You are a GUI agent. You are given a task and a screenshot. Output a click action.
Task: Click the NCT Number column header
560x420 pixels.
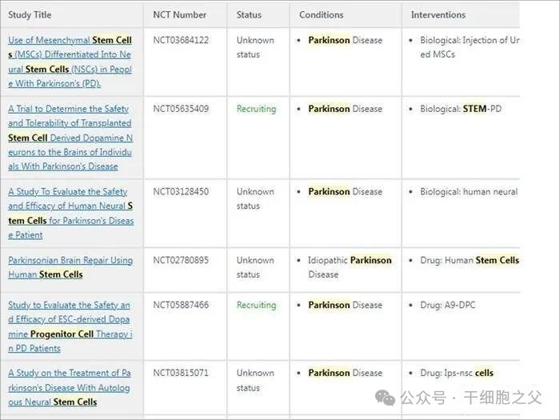(x=180, y=15)
